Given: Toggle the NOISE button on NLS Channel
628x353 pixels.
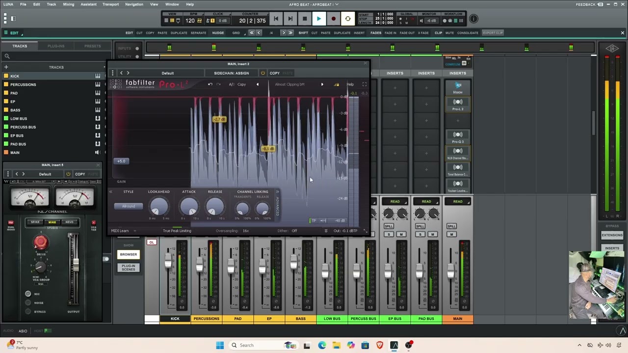Looking at the screenshot, I should 28,303.
